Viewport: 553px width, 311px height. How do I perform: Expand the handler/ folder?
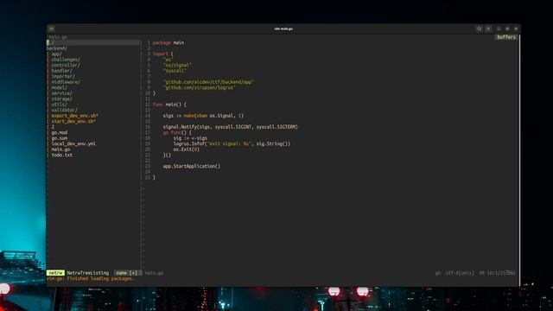click(x=61, y=71)
